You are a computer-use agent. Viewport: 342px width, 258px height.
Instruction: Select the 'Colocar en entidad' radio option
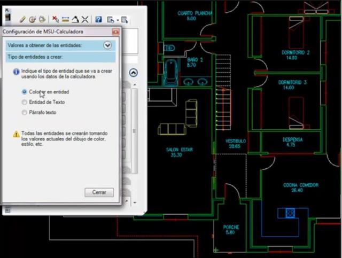[x=25, y=92]
